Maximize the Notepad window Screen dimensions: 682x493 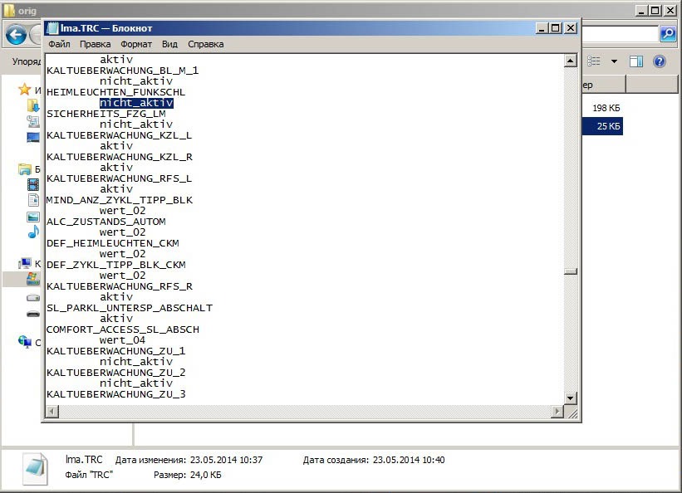pos(556,28)
